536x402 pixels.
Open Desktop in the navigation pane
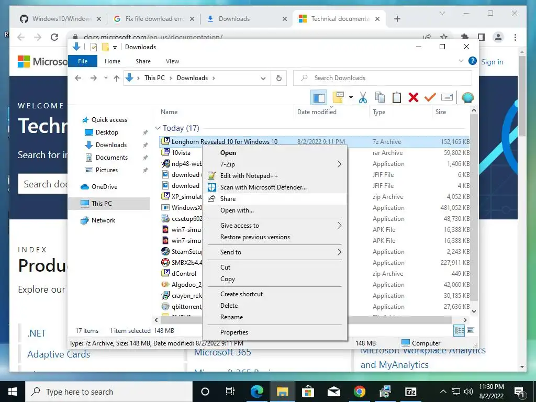[x=107, y=132]
